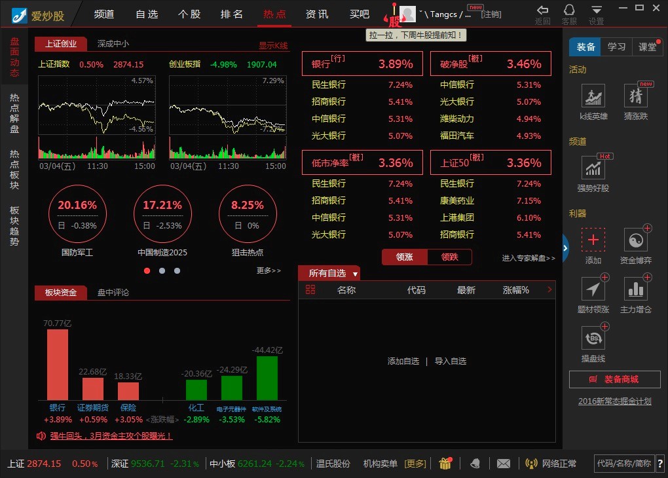This screenshot has width=668, height=478.
Task: Select 热点板块 in left sidebar
Action: (14, 170)
